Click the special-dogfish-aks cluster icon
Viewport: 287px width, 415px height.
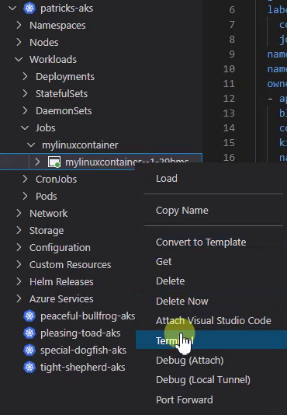[x=29, y=350]
